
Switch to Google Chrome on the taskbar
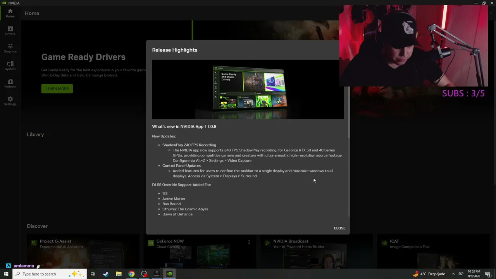coord(131,274)
